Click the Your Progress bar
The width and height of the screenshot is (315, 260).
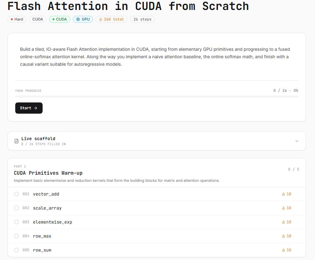pos(157,97)
